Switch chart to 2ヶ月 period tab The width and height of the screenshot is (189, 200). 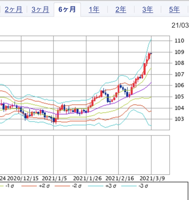point(14,10)
